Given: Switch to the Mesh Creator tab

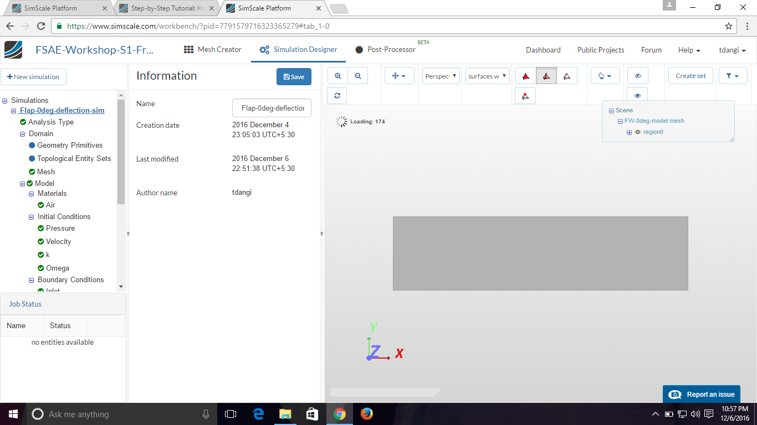Looking at the screenshot, I should [213, 50].
